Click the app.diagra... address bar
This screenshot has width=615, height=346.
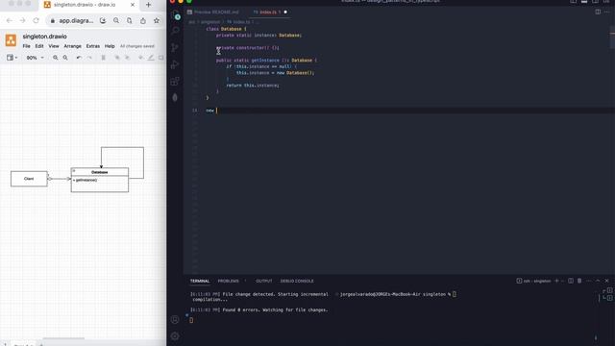tap(76, 20)
